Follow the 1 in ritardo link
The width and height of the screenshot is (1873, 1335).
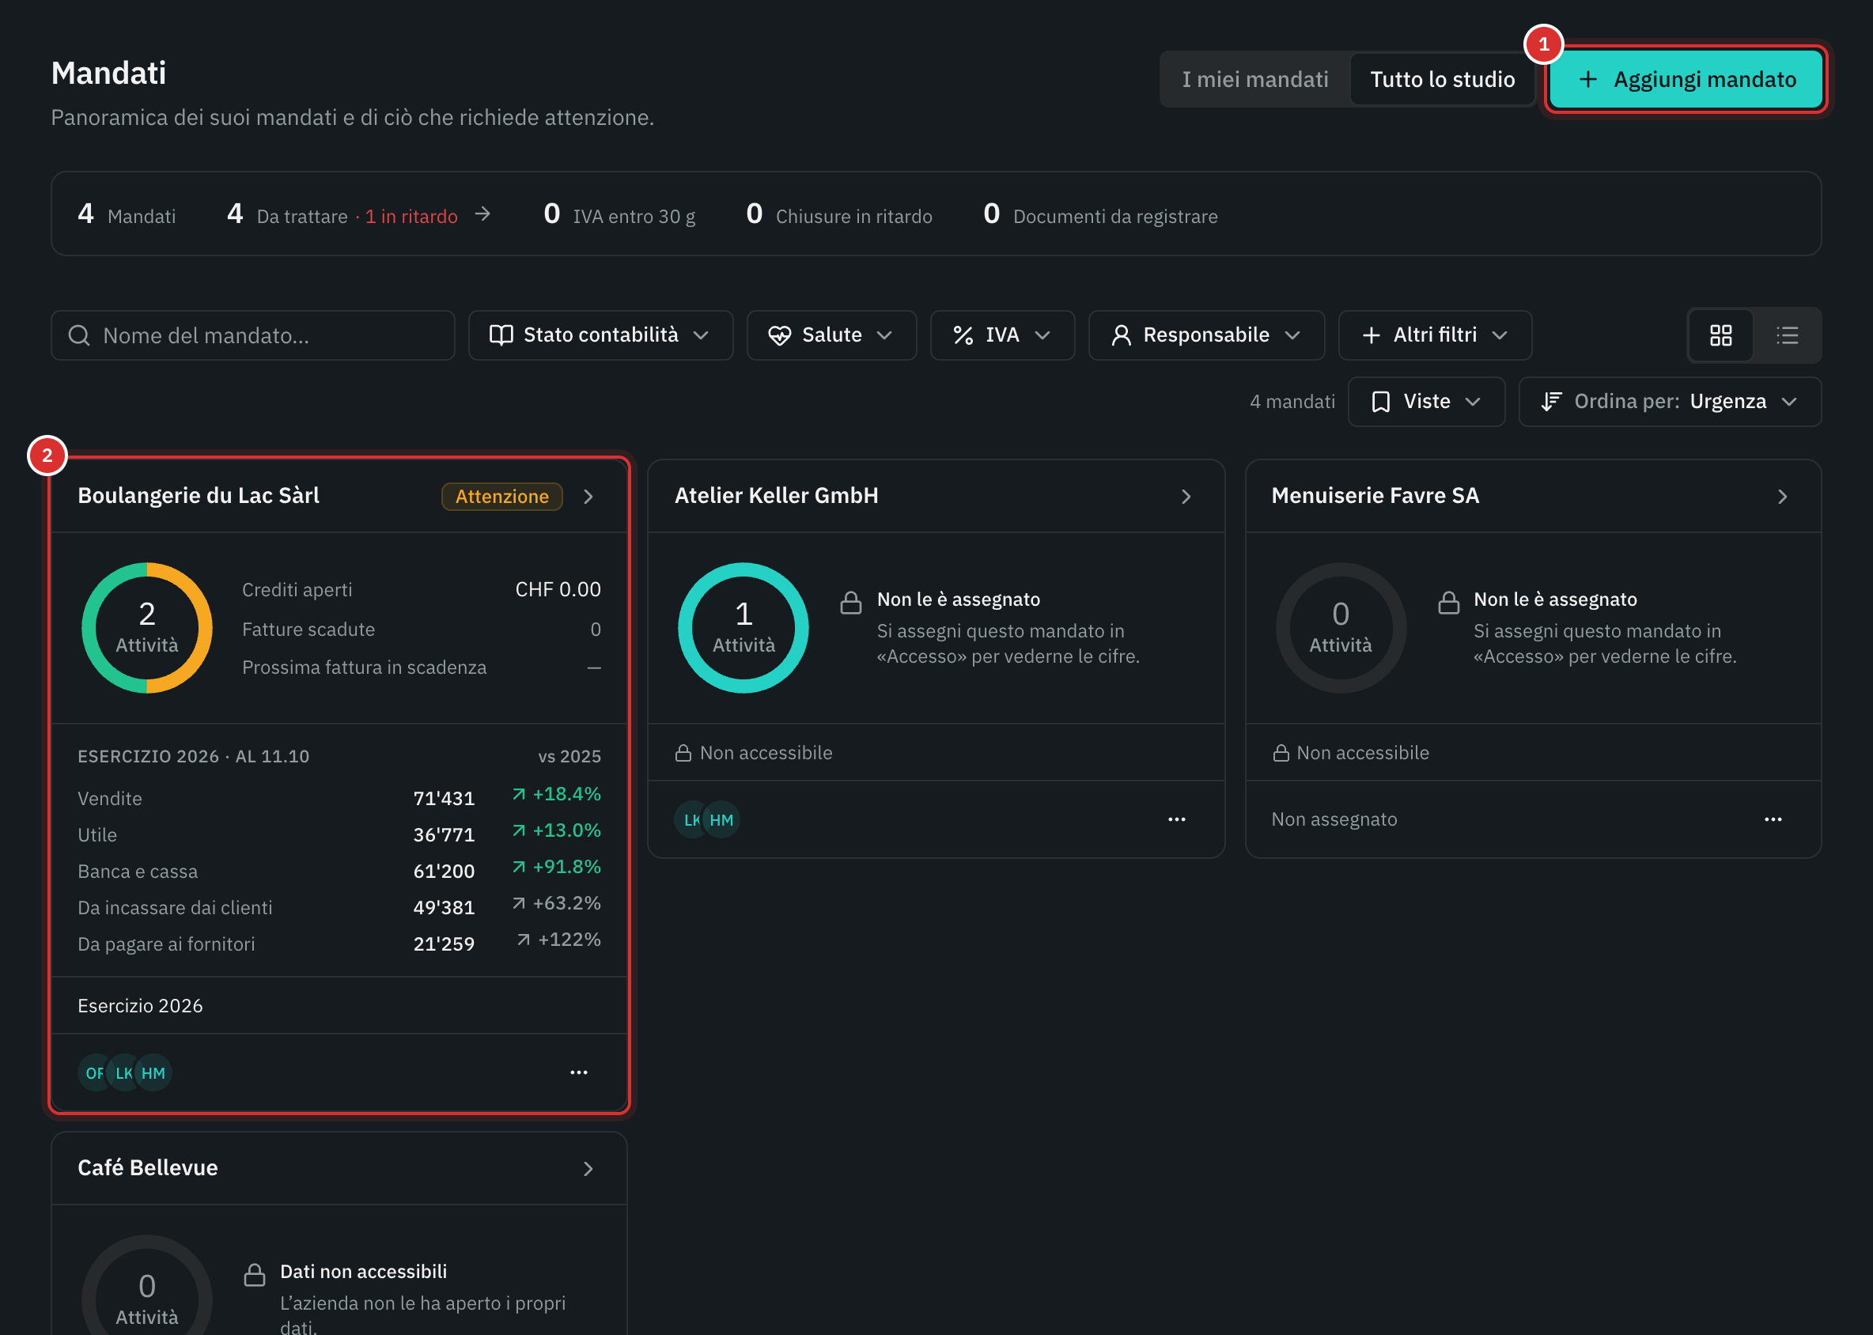[x=411, y=216]
